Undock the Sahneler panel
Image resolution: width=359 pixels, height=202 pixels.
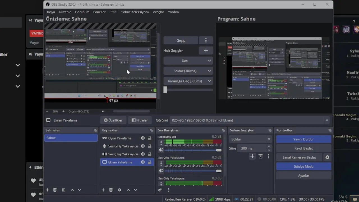95,130
